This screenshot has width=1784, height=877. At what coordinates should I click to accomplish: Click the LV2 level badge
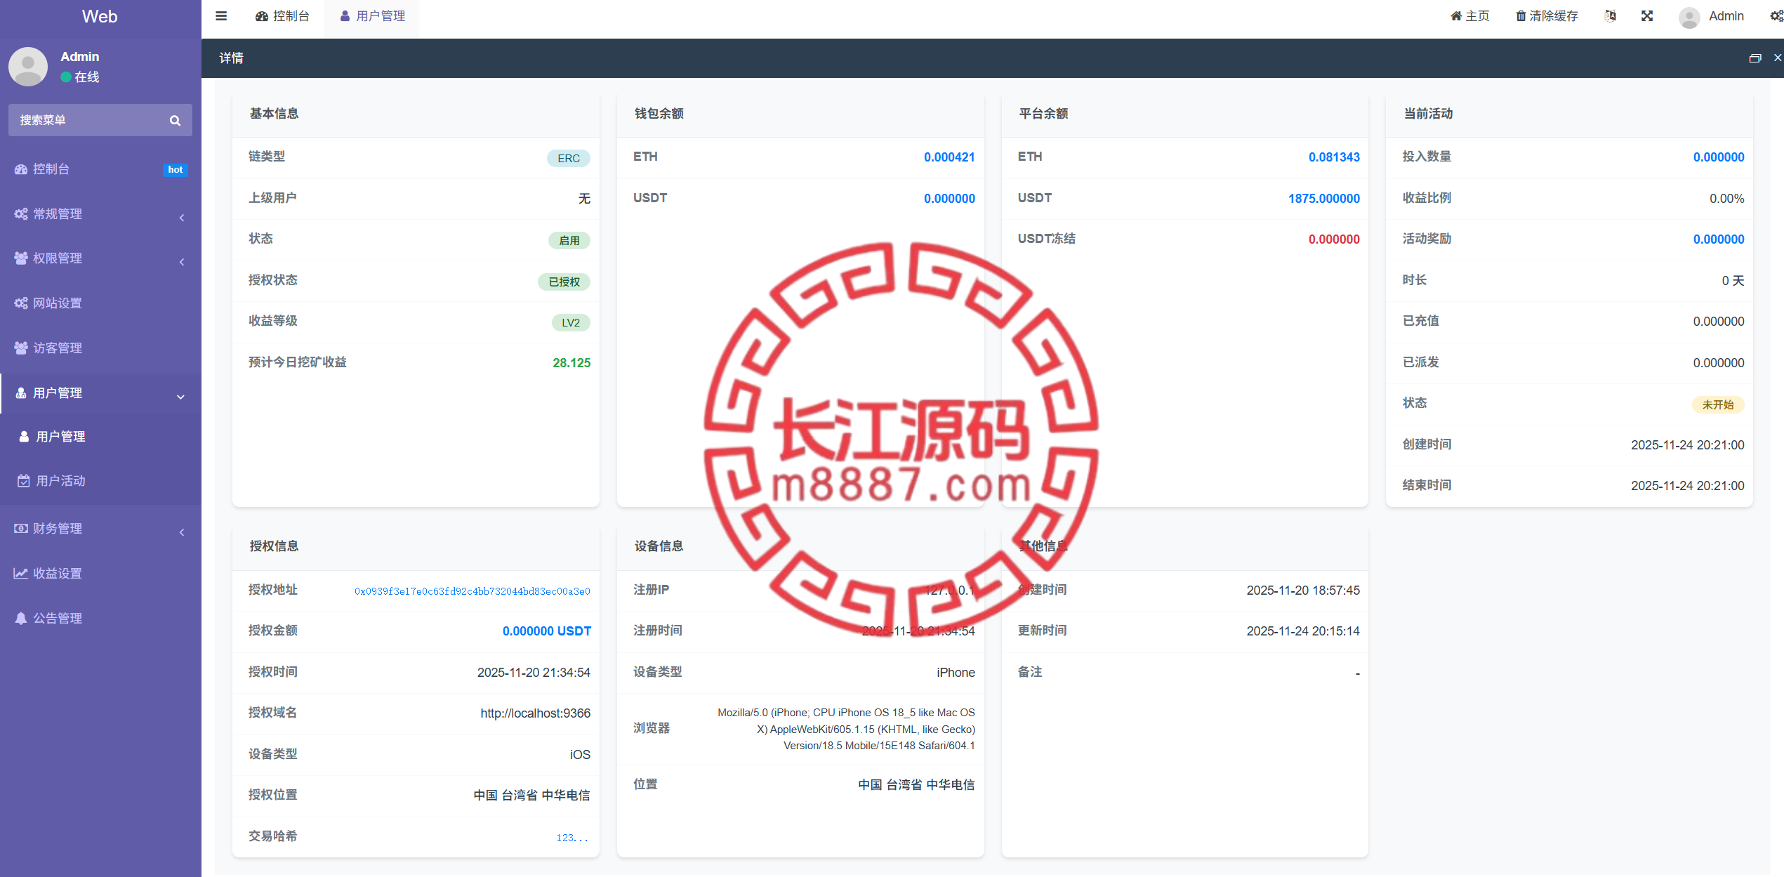pyautogui.click(x=571, y=323)
